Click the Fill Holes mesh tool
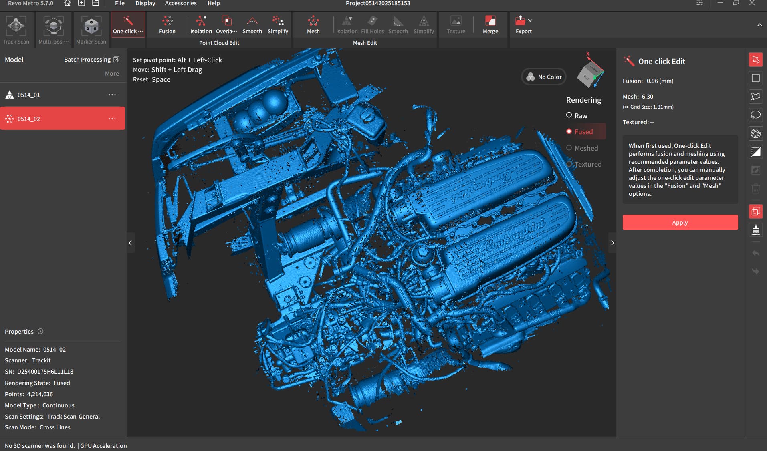This screenshot has width=767, height=451. coord(372,25)
